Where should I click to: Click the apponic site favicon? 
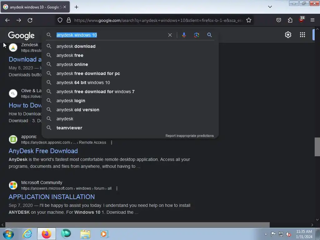coord(13,139)
